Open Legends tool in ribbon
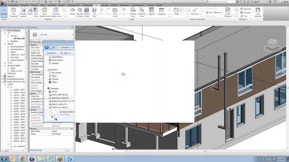This screenshot has height=162, width=289. (152, 12)
